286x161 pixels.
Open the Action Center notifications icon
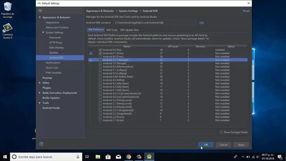(280, 157)
